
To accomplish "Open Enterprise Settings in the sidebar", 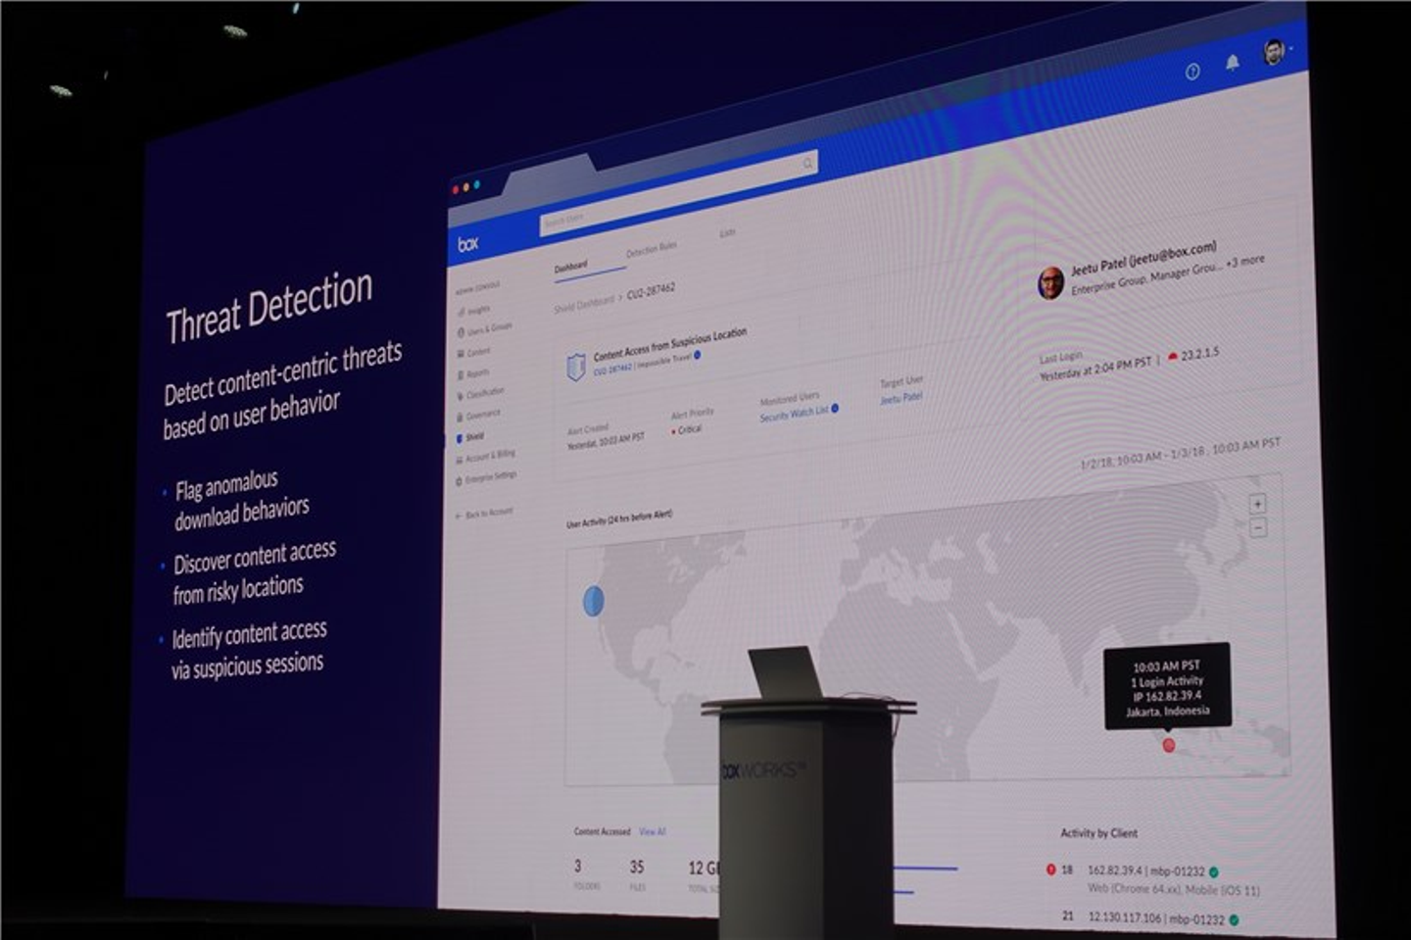I will pyautogui.click(x=492, y=477).
